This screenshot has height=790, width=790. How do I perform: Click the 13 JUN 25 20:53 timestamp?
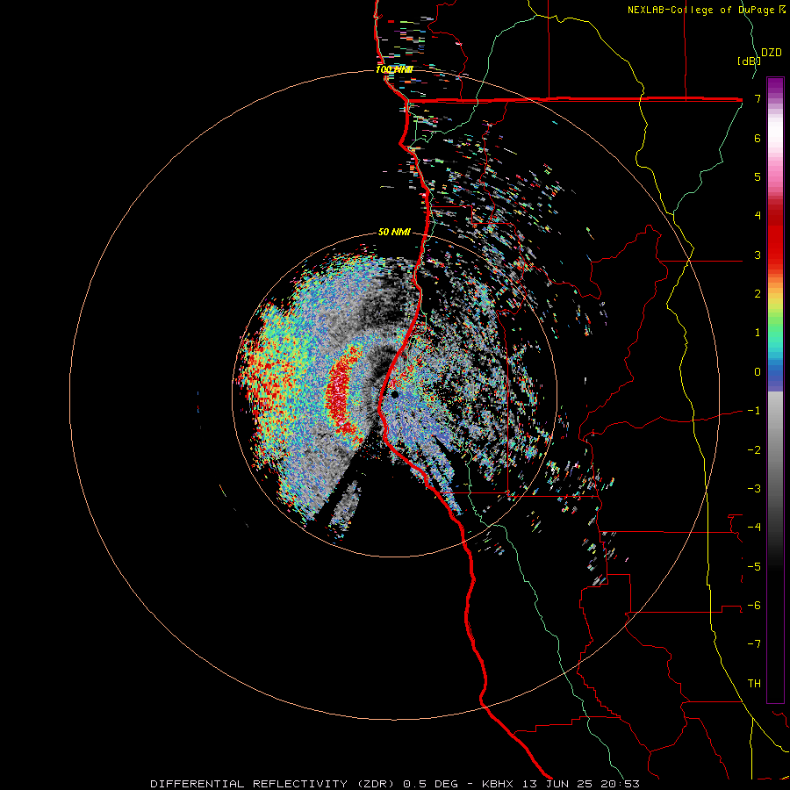coord(579,784)
